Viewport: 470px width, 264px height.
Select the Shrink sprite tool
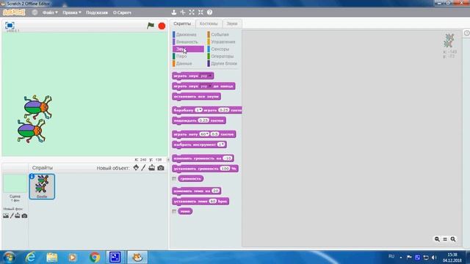pyautogui.click(x=200, y=12)
